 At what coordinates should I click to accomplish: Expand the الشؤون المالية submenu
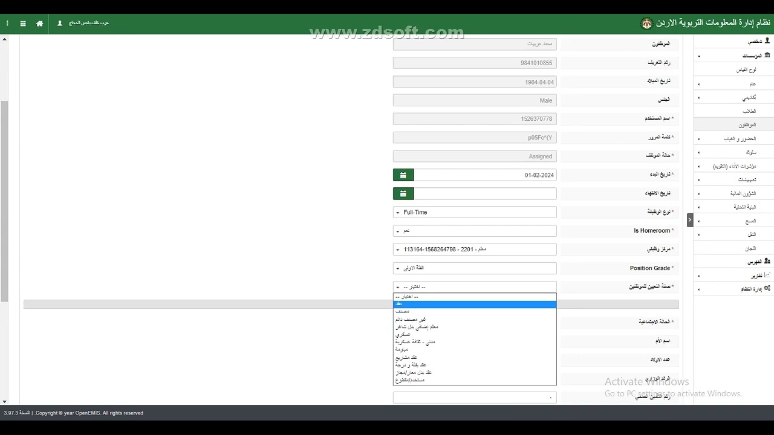(x=734, y=194)
